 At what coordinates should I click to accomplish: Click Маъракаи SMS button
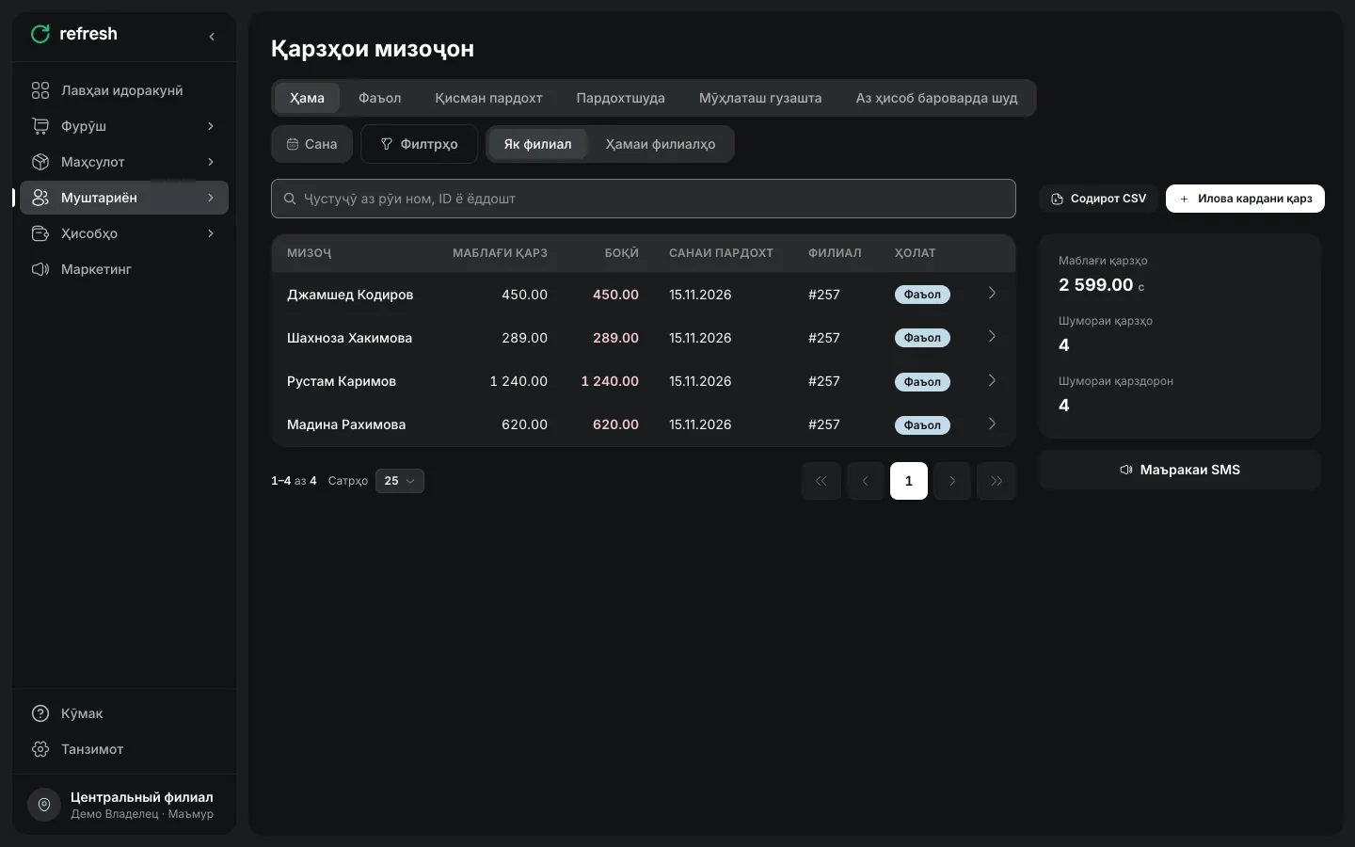pos(1180,470)
